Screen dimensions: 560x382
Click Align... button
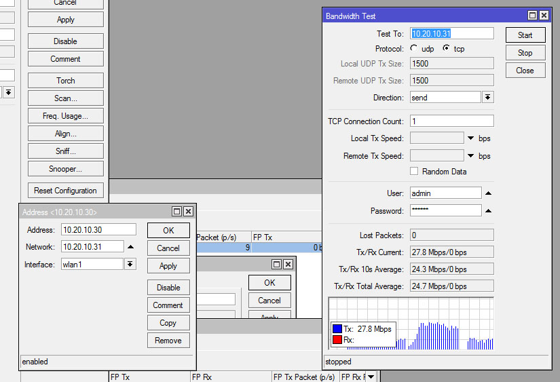[66, 134]
